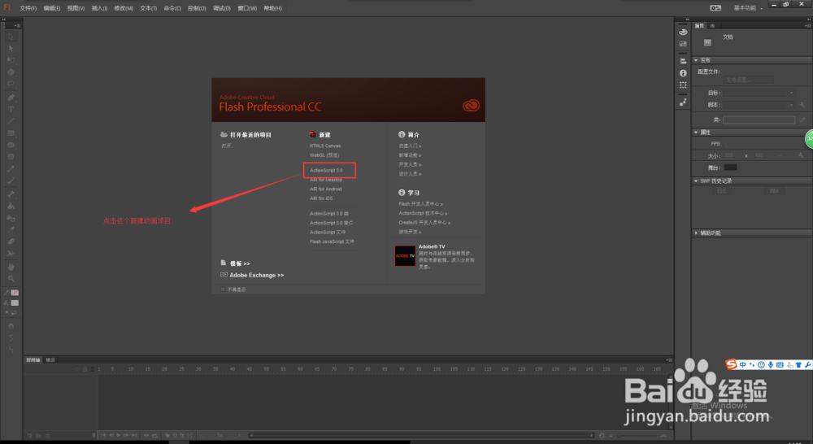The image size is (813, 444).
Task: Open the 视图(V) menu
Action: coord(76,8)
